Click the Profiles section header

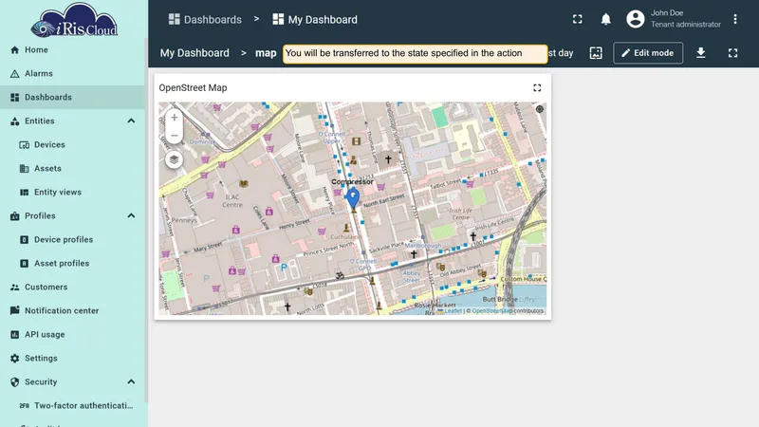[73, 216]
